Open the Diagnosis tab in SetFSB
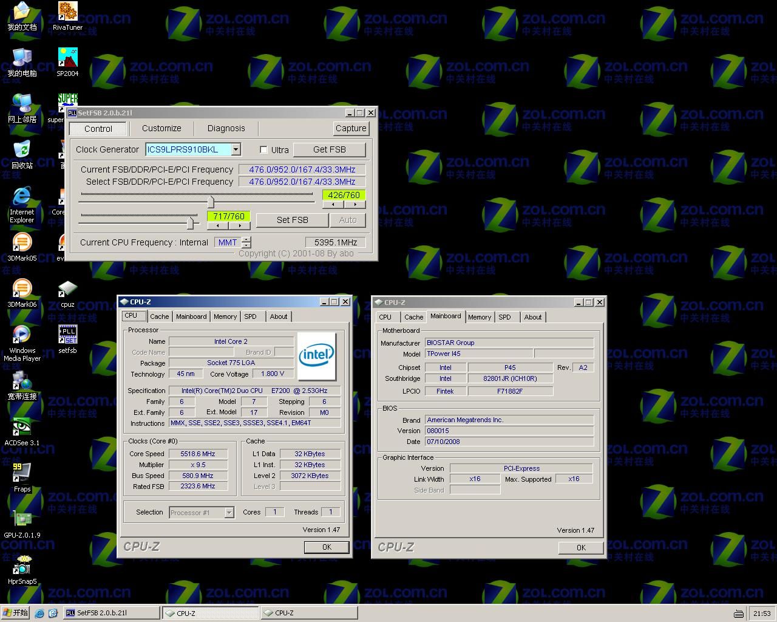Viewport: 777px width, 622px height. coord(226,128)
